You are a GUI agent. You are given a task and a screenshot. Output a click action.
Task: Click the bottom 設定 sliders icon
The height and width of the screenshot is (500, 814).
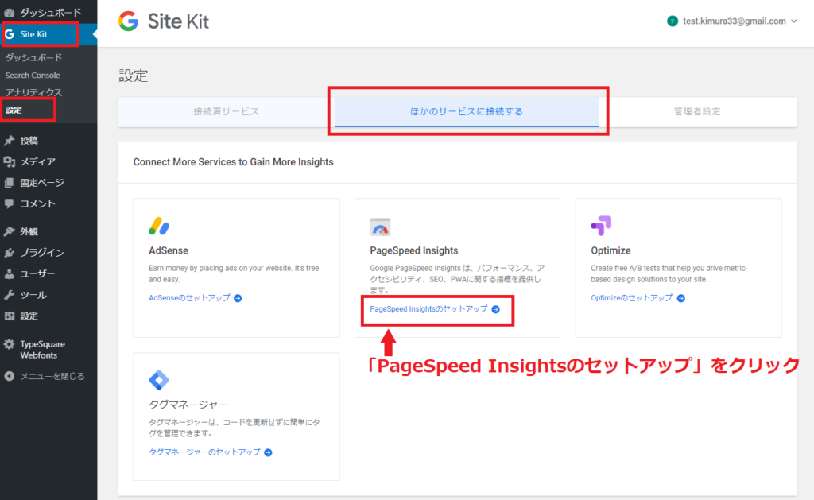click(10, 316)
